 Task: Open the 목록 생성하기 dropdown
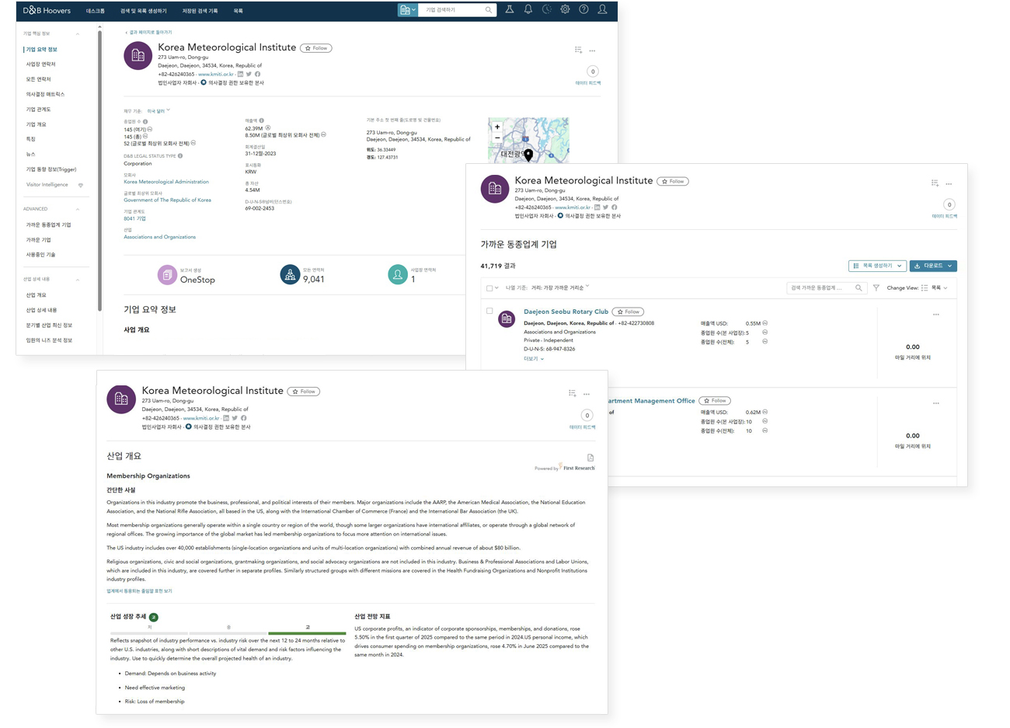pos(877,266)
